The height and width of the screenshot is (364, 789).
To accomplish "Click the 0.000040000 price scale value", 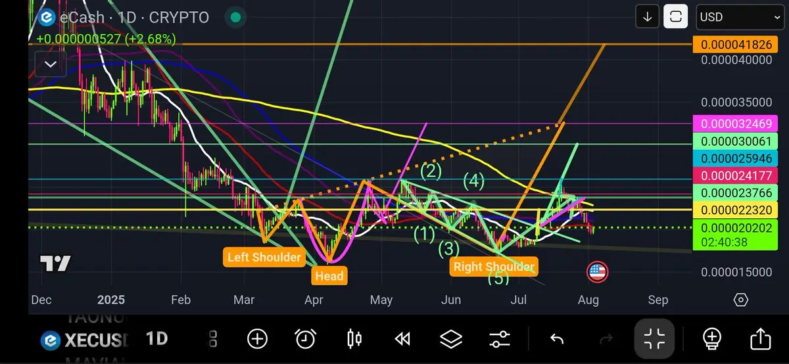I will coord(736,60).
